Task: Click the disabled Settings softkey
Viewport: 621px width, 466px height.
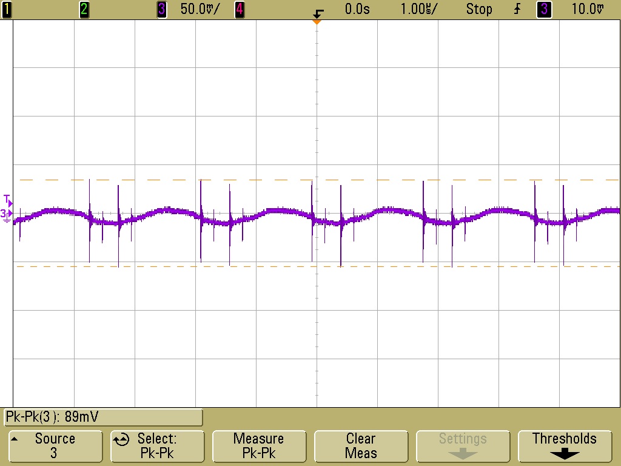Action: (463, 446)
